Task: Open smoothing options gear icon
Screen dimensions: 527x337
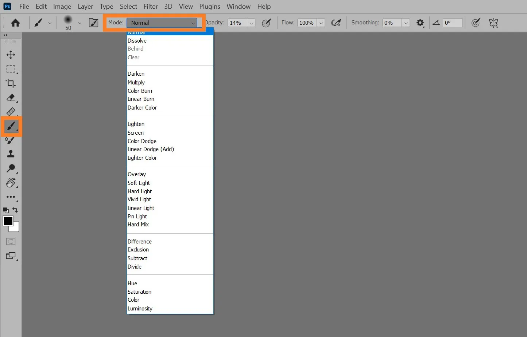Action: pos(420,23)
